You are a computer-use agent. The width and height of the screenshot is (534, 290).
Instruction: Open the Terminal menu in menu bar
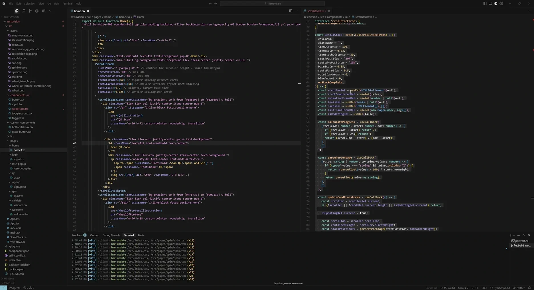tap(67, 3)
